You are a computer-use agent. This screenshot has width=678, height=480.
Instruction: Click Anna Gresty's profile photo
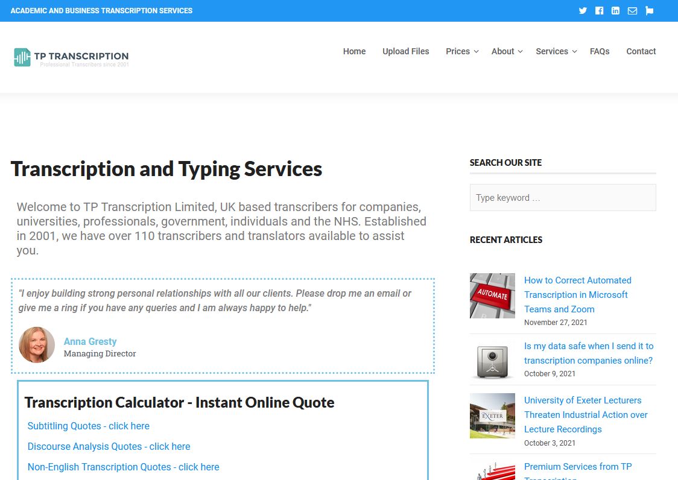point(37,345)
